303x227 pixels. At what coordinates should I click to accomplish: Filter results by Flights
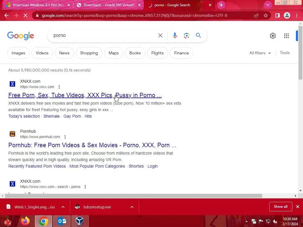click(x=157, y=53)
